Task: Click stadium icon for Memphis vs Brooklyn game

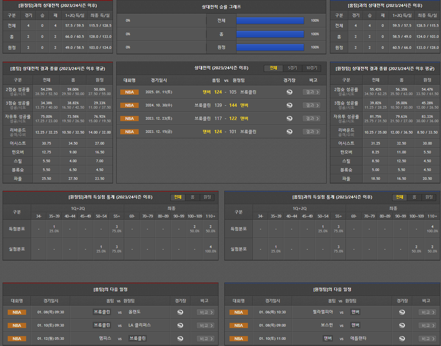Action: [x=180, y=339]
